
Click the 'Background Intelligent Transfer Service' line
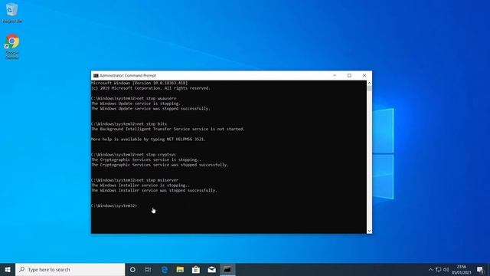168,129
